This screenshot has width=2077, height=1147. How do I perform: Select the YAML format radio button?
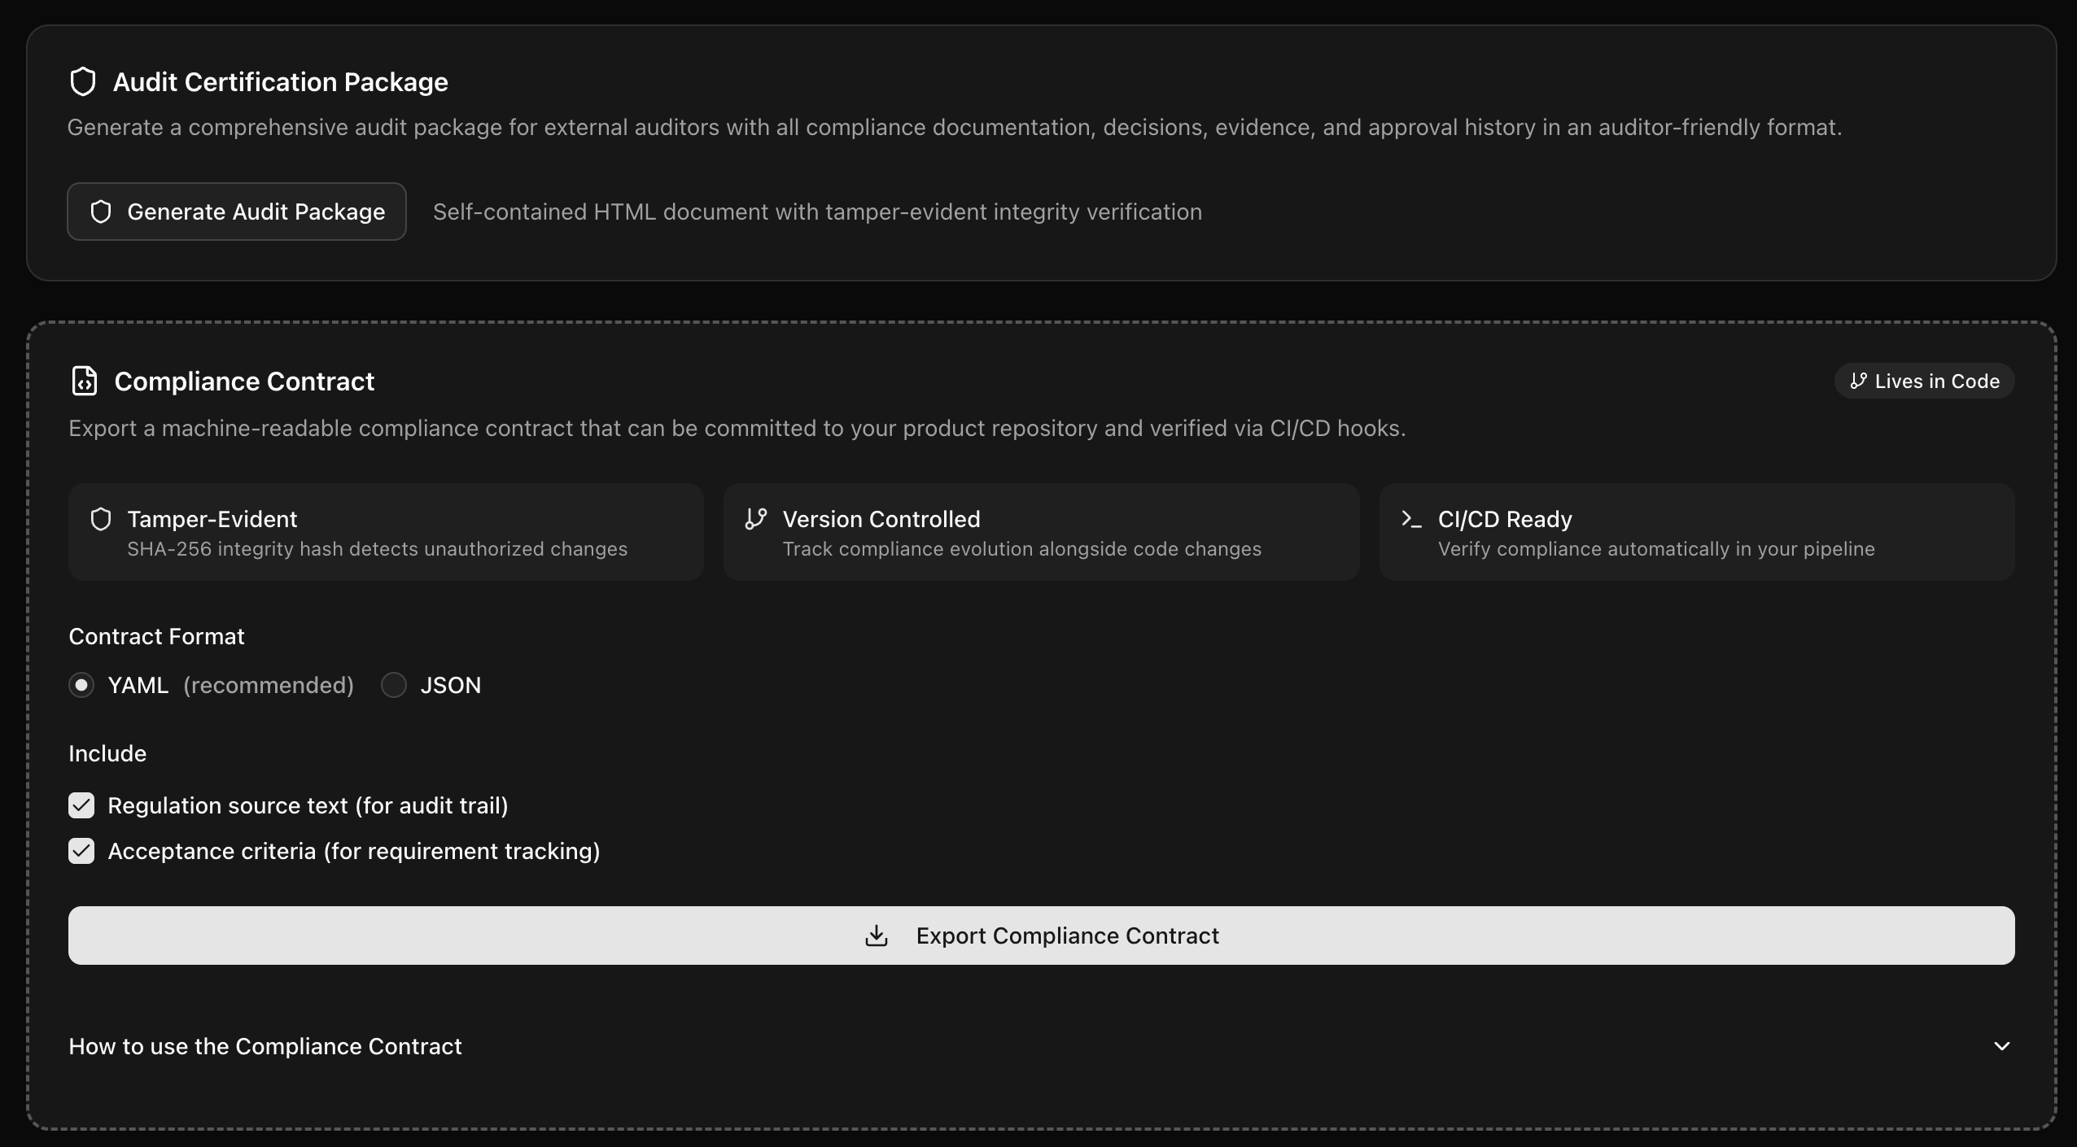[81, 685]
